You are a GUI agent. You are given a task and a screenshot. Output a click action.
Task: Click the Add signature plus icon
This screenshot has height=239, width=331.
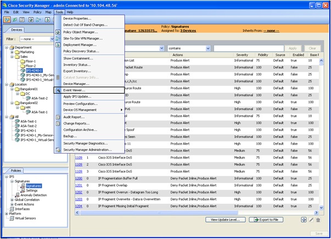click(304, 220)
